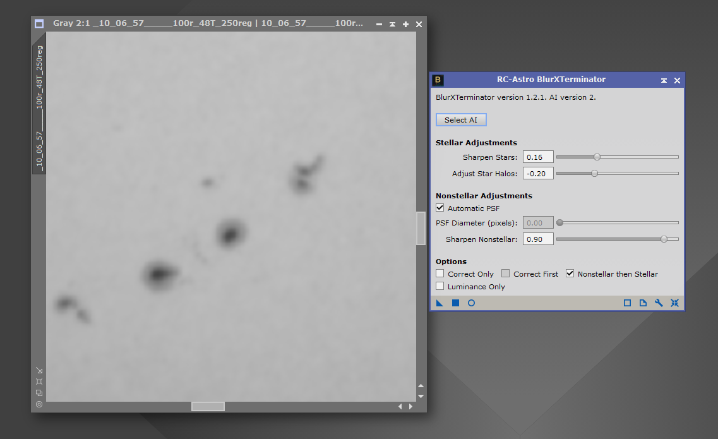This screenshot has width=718, height=439.
Task: Click the Sharpen Nonstellar slider handle
Action: (663, 239)
